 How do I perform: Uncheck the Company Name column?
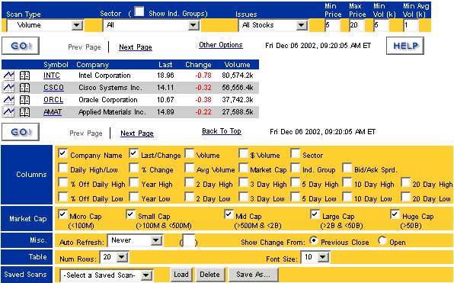(62, 153)
